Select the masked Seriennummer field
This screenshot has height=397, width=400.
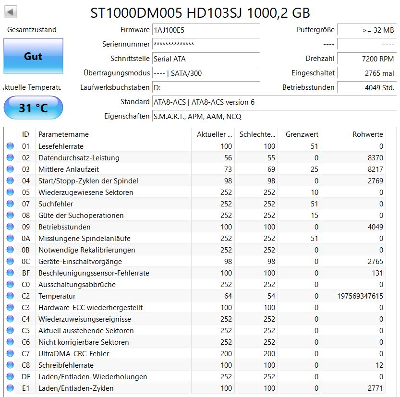pos(206,44)
